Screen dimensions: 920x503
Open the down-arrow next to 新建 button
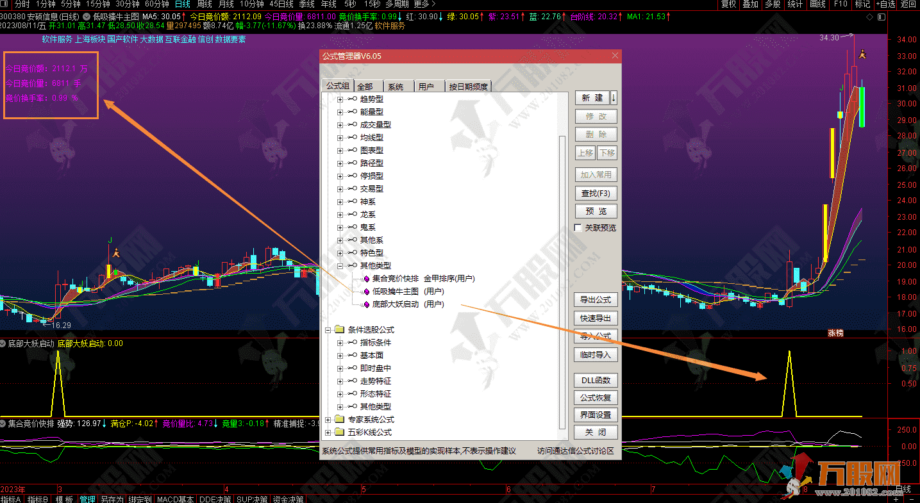614,98
